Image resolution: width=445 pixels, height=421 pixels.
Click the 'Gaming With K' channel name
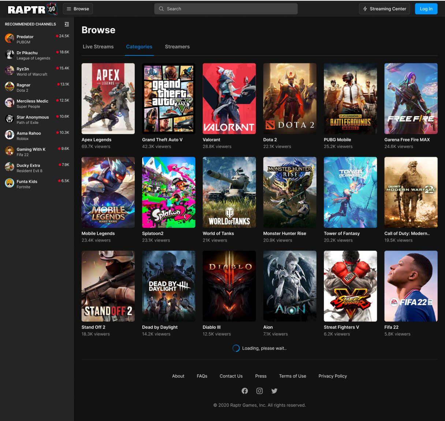click(31, 149)
